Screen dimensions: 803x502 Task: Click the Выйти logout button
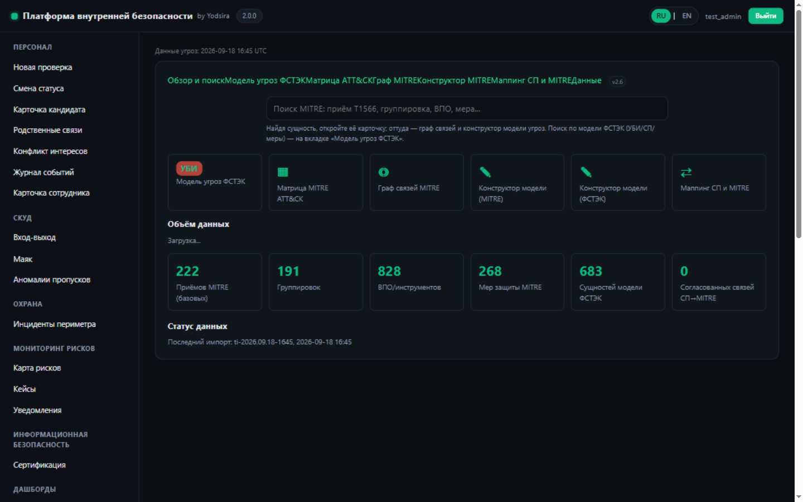[x=766, y=16]
